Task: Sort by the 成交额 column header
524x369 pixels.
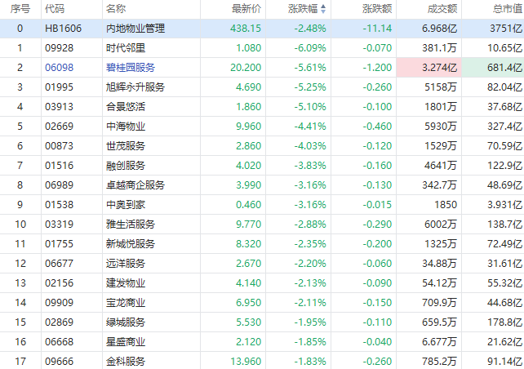Action: [x=442, y=9]
